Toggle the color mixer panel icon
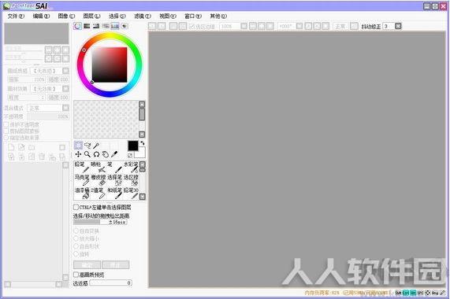This screenshot has width=450, height=299. point(106,26)
